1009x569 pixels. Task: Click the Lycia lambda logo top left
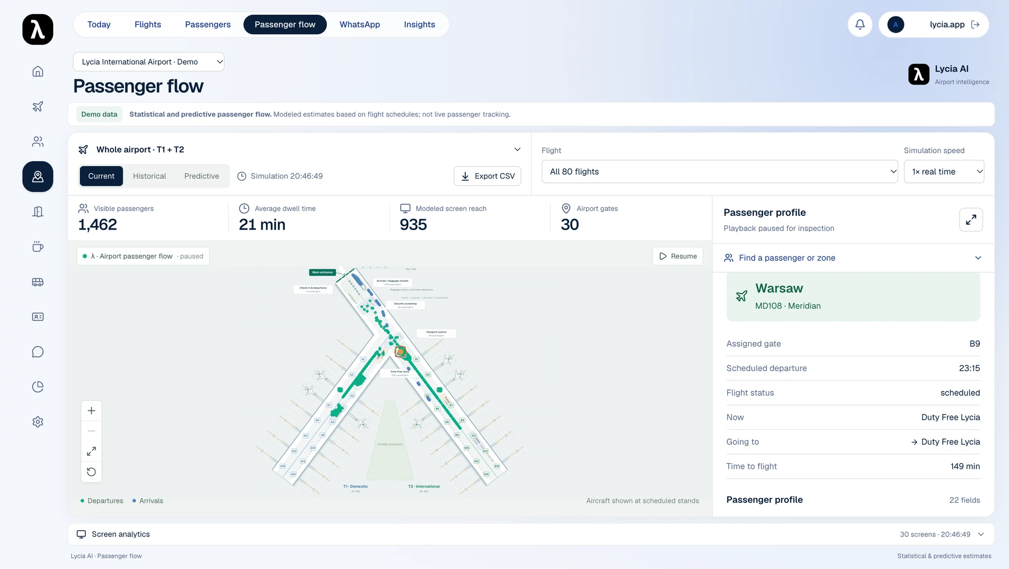38,29
